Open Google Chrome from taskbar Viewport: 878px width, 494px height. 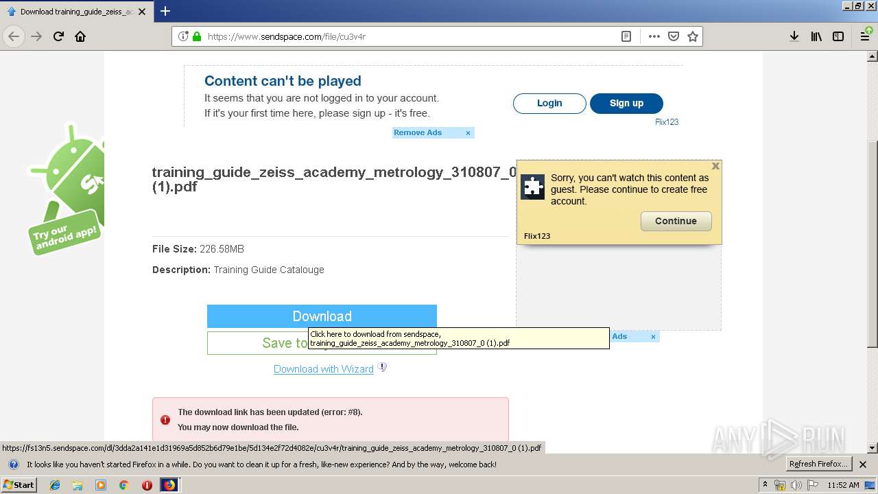(x=123, y=485)
